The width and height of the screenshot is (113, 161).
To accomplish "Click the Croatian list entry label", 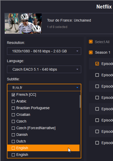I will pos(23,115).
